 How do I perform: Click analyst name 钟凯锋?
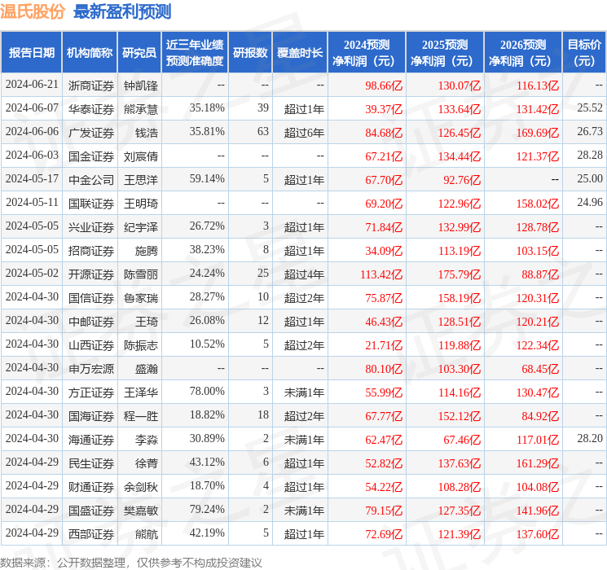(141, 85)
